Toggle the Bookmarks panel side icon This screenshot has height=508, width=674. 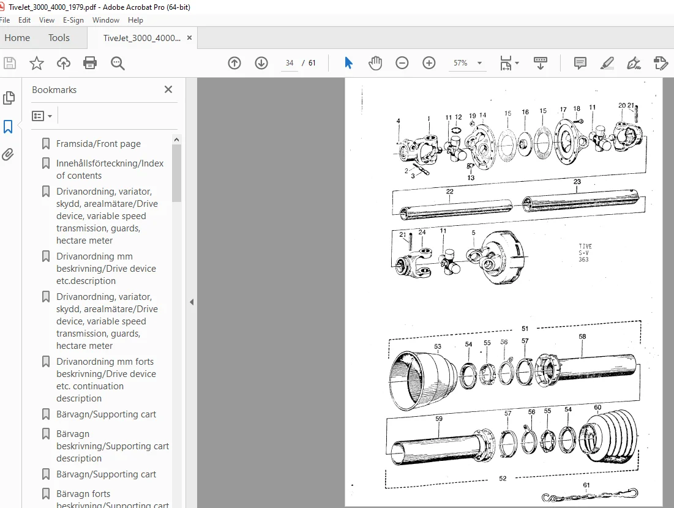coord(8,126)
